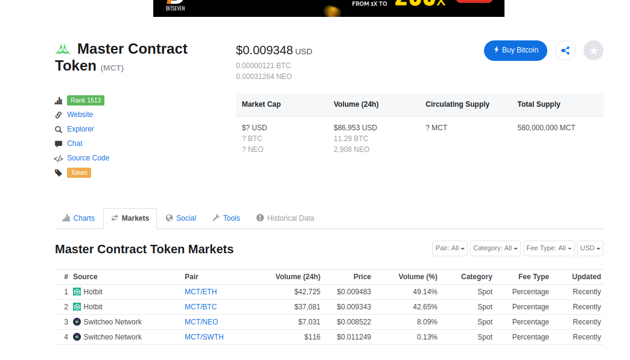Image resolution: width=630 pixels, height=360 pixels.
Task: Open the Category: All dropdown
Action: tap(495, 248)
